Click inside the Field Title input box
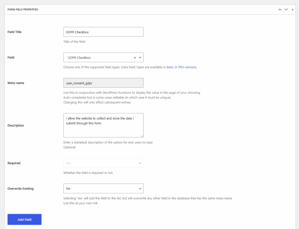The width and height of the screenshot is (299, 229). pyautogui.click(x=103, y=32)
